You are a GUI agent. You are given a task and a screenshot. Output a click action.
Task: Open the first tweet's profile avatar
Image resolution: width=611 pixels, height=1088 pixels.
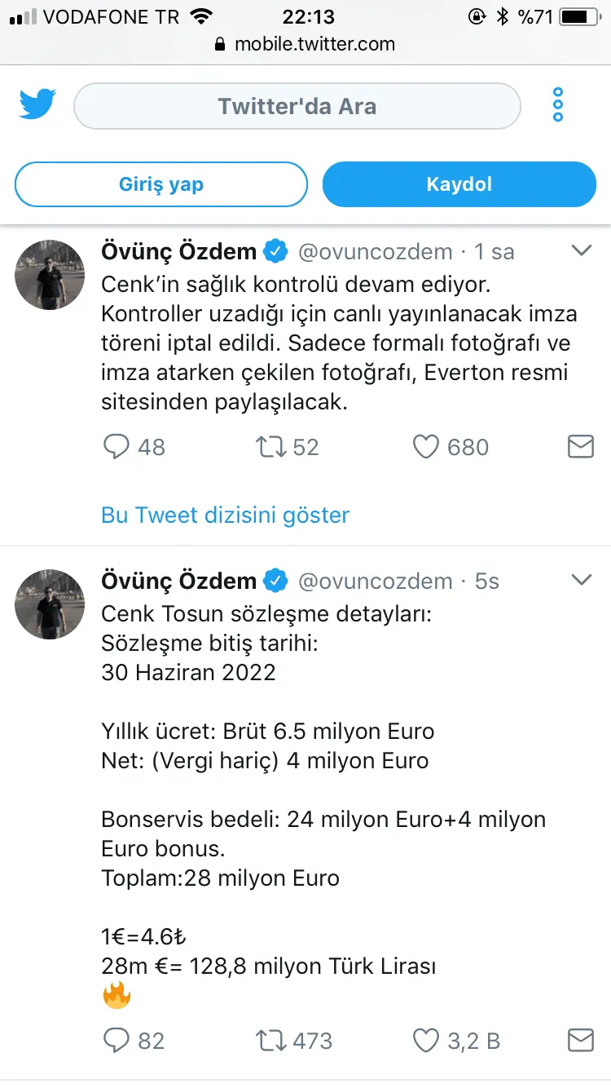pyautogui.click(x=50, y=275)
